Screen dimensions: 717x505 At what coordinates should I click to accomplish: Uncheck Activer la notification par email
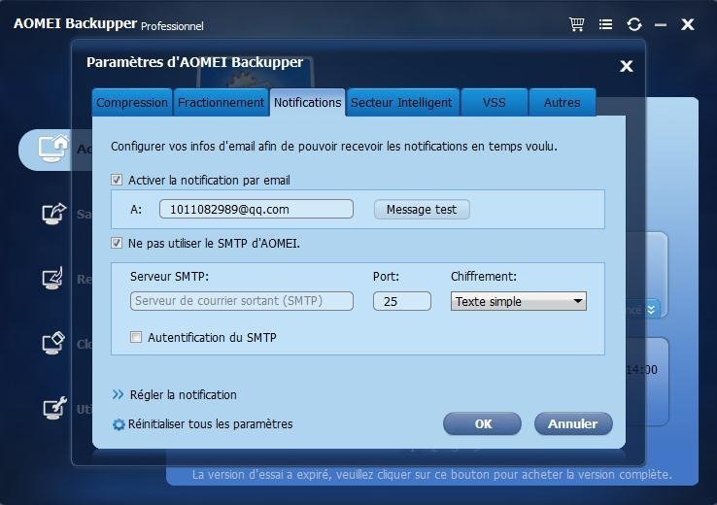[117, 180]
